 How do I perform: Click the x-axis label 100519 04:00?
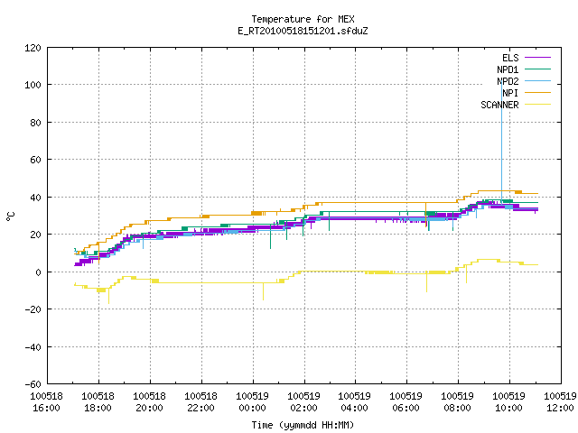pos(355,401)
